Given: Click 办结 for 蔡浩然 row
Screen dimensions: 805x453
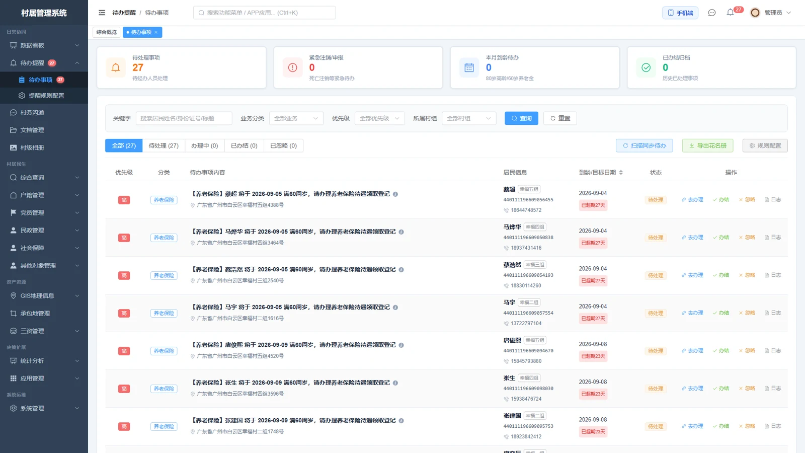Looking at the screenshot, I should coord(720,275).
